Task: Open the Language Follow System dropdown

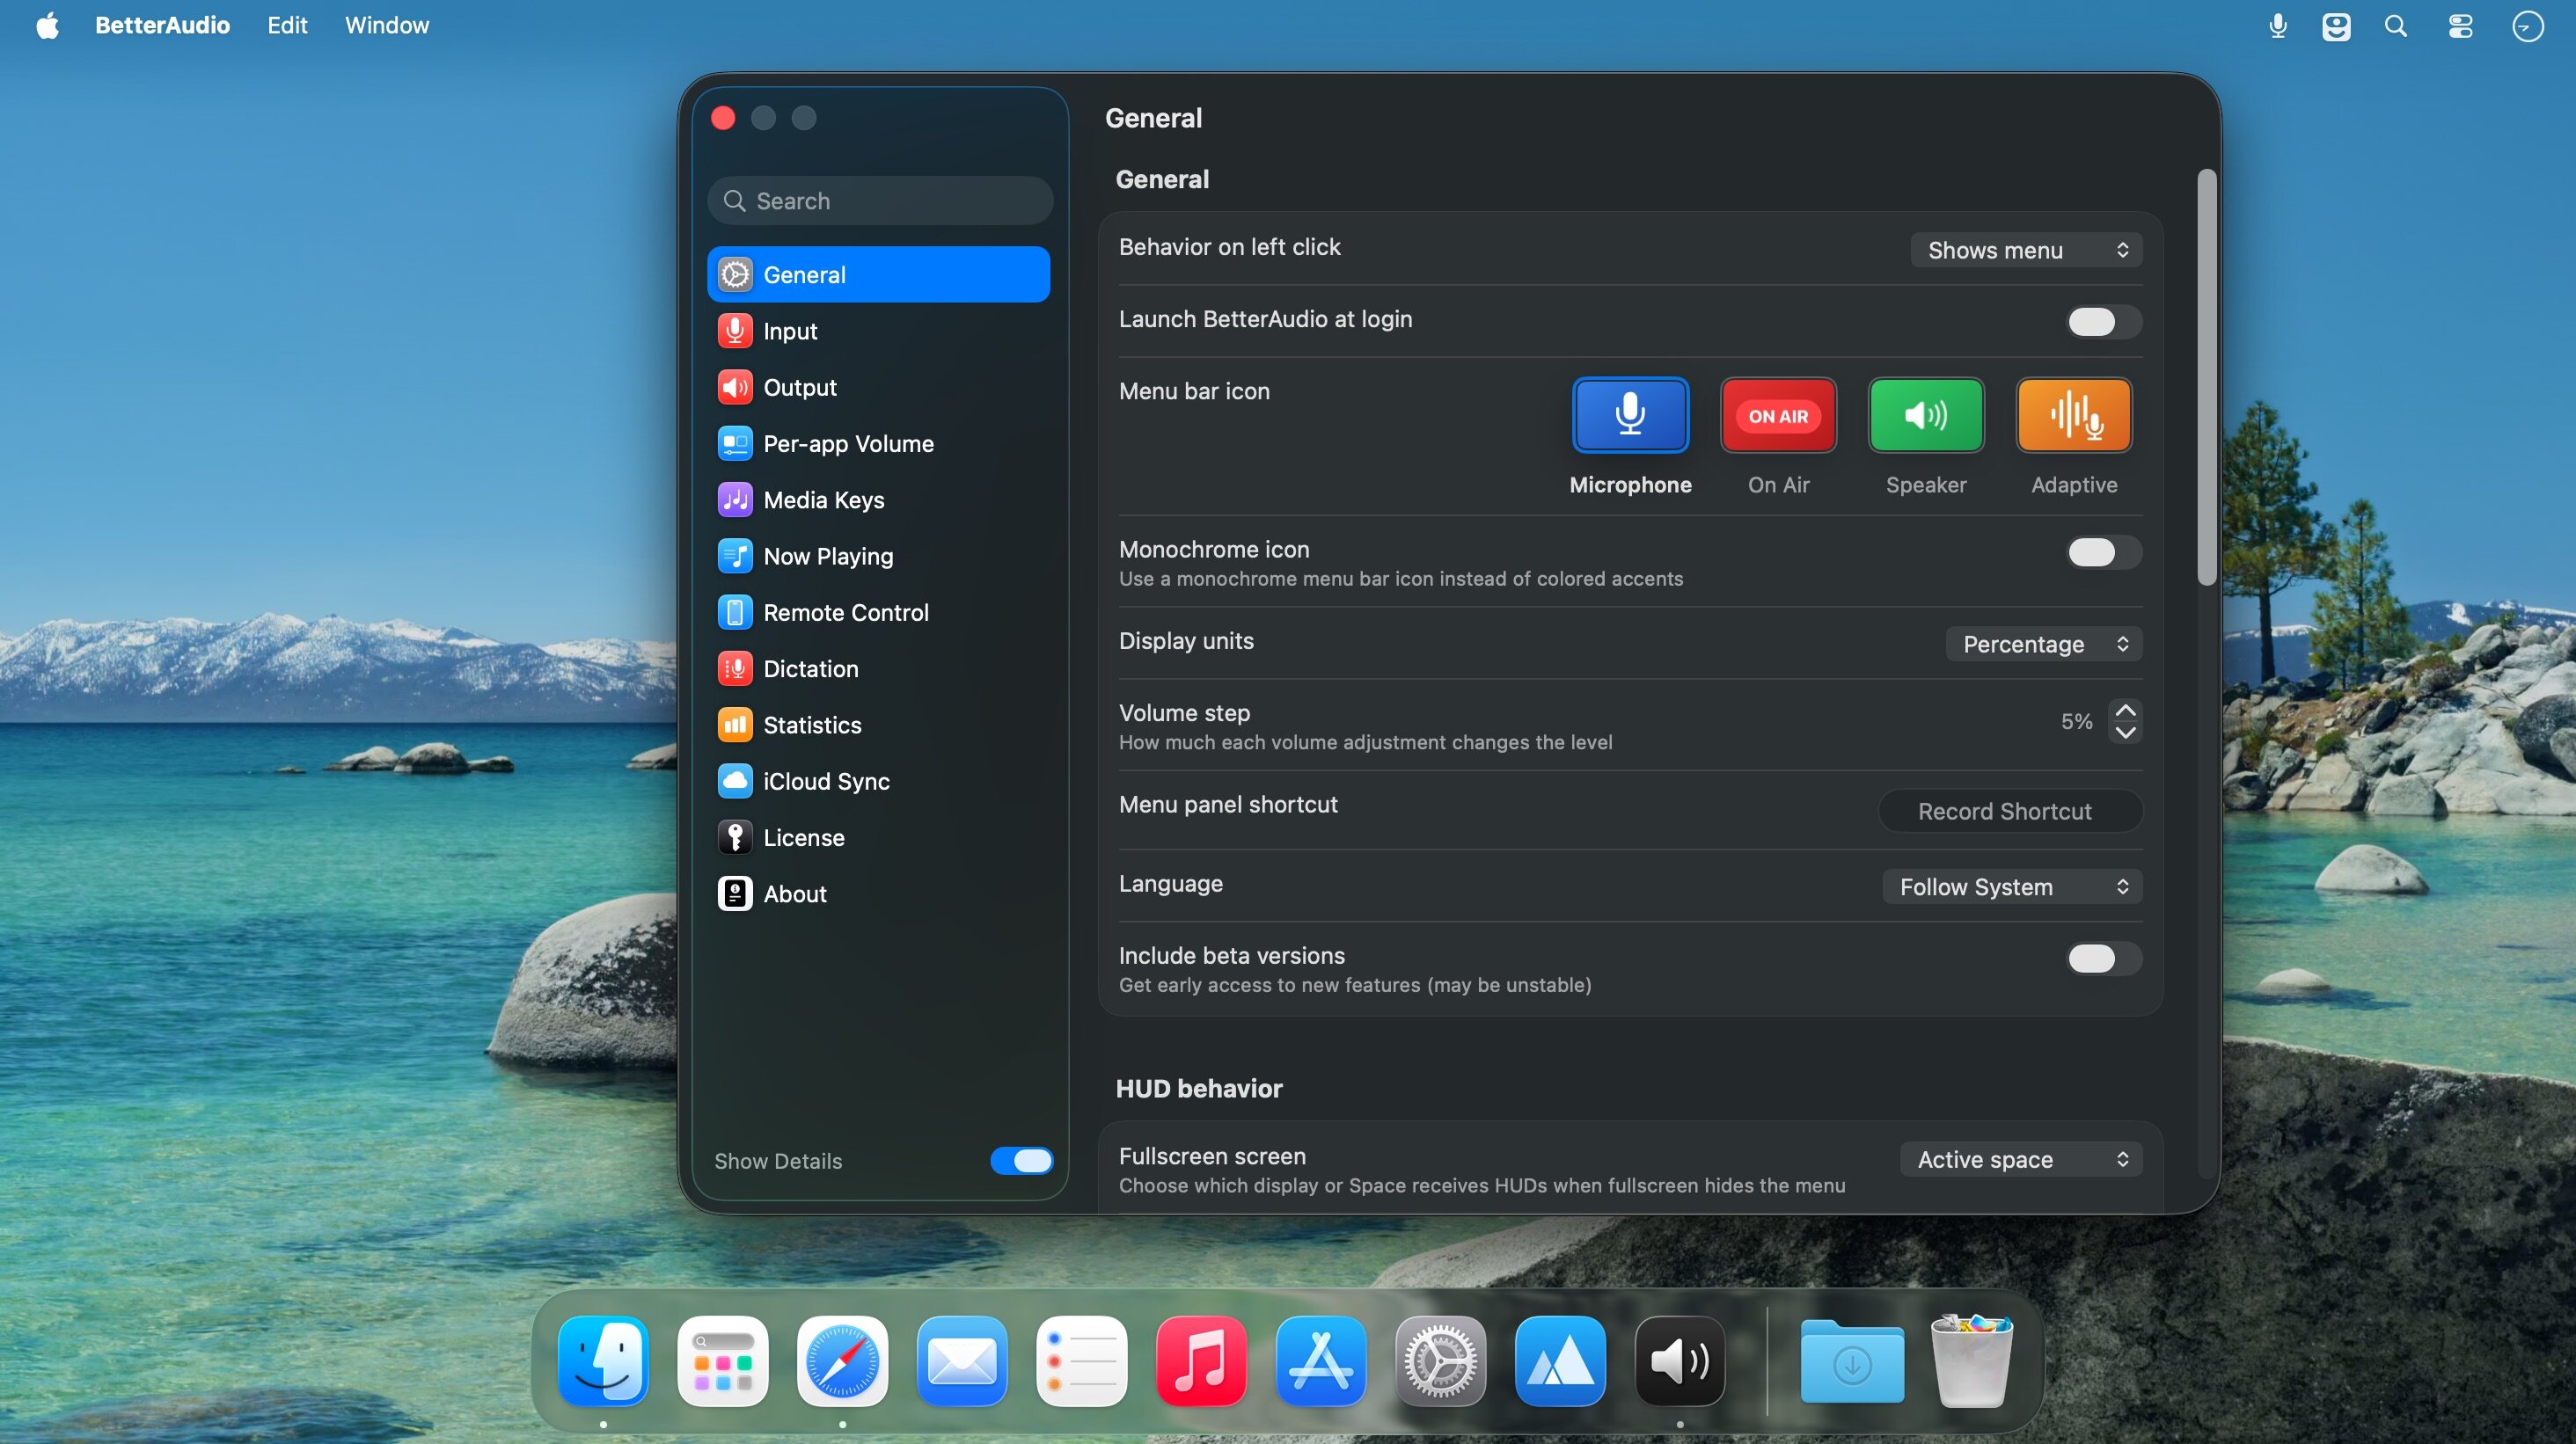Action: 2012,886
